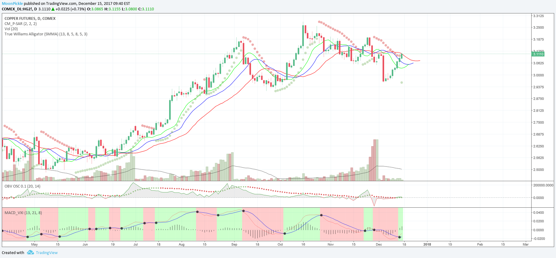Click the 2.5625 price axis label

coord(538,158)
